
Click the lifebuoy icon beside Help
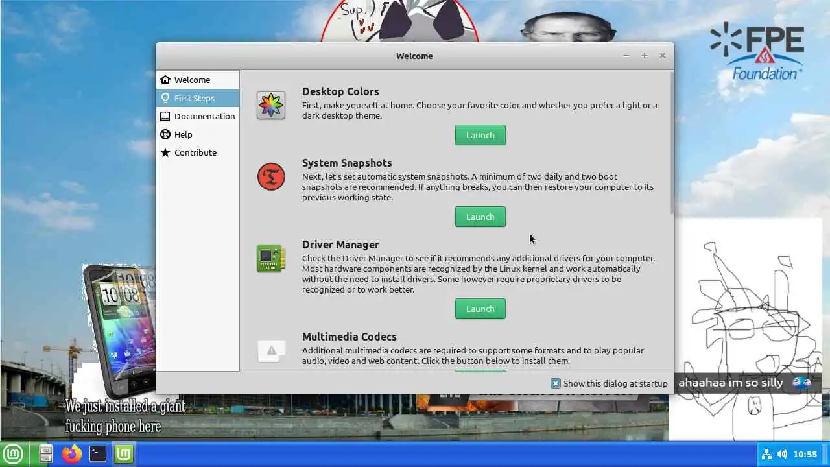tap(165, 134)
